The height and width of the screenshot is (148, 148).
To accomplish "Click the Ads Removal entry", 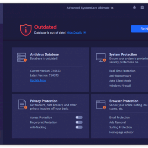I will coord(118,122).
